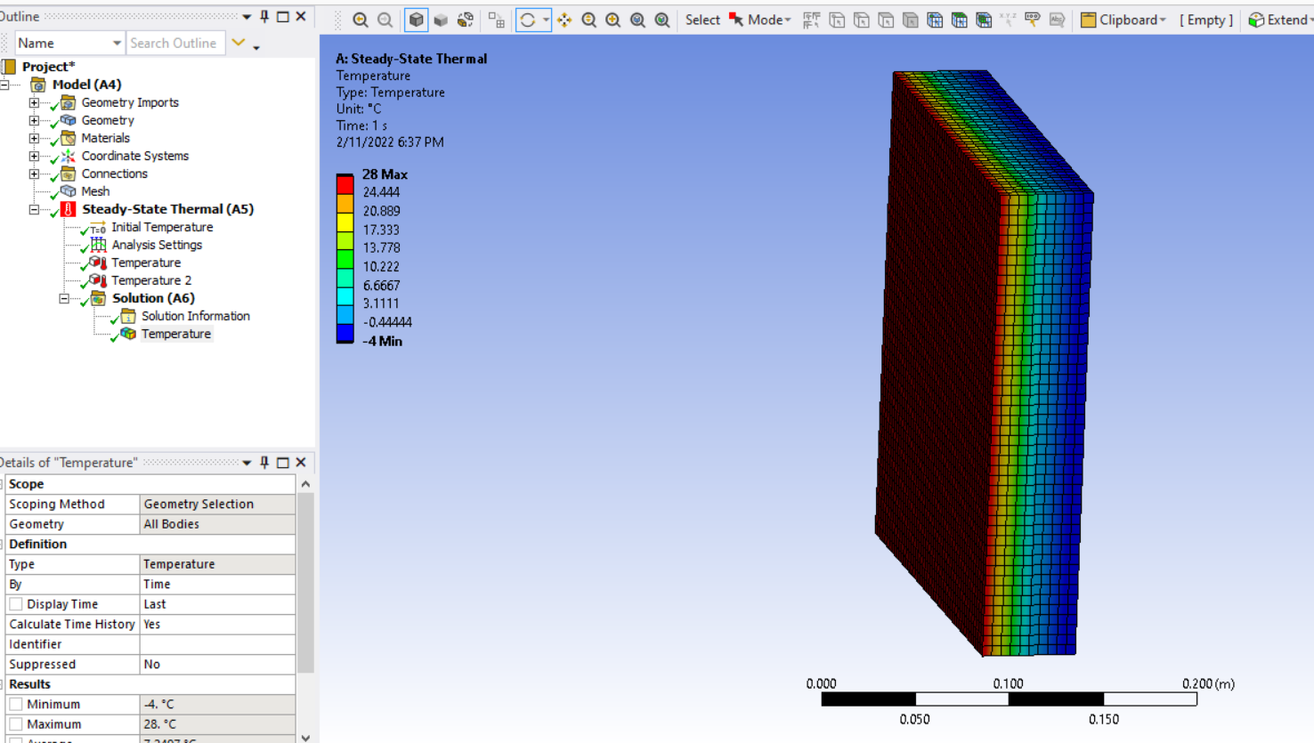This screenshot has width=1314, height=743.
Task: Select Analysis Settings in the outline
Action: click(x=157, y=245)
